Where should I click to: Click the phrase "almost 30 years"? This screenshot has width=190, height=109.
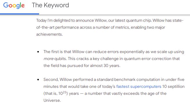click(105, 66)
